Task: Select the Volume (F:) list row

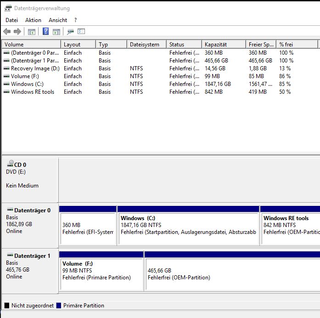Action: (x=160, y=76)
